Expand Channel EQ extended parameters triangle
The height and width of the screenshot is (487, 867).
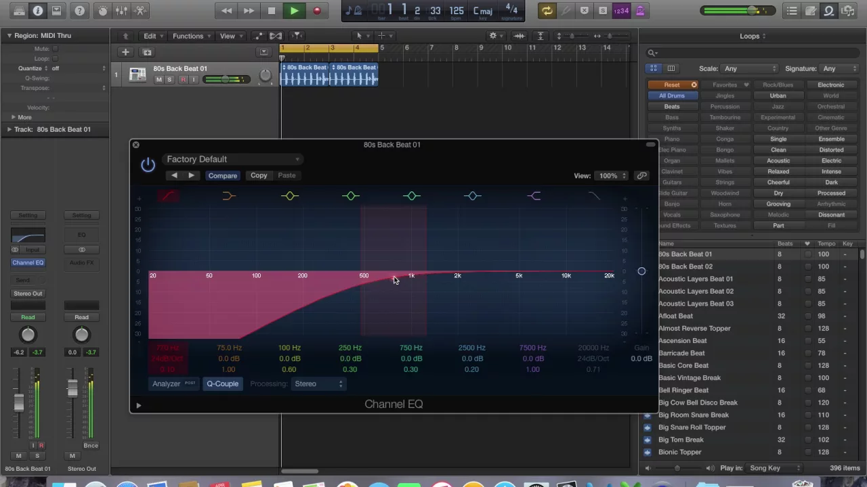[138, 405]
